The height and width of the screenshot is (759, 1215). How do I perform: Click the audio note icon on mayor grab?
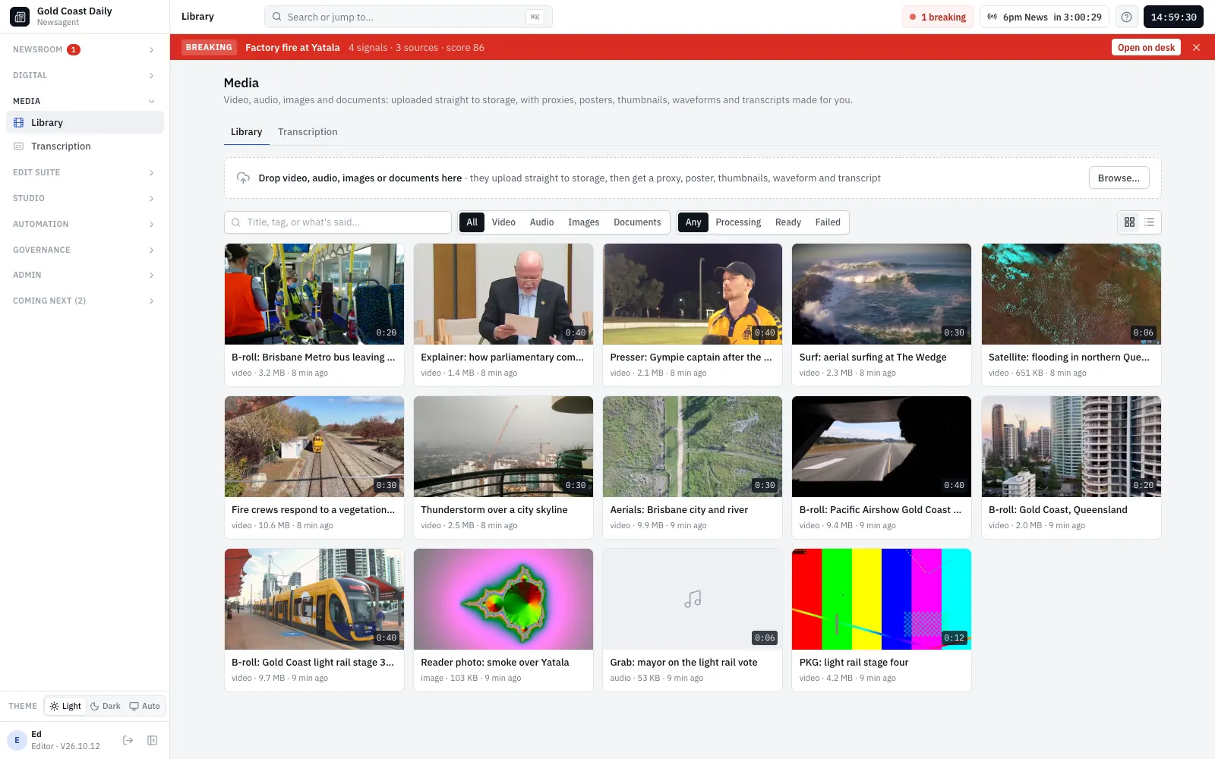(693, 600)
